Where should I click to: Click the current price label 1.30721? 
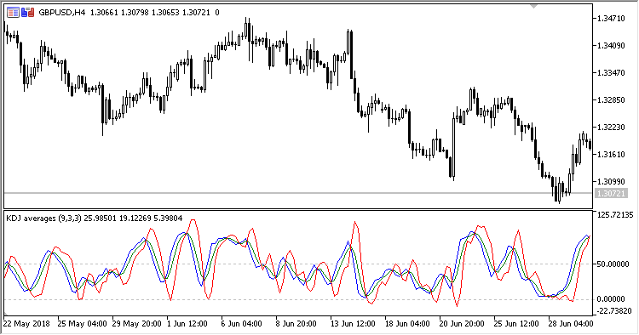click(611, 194)
